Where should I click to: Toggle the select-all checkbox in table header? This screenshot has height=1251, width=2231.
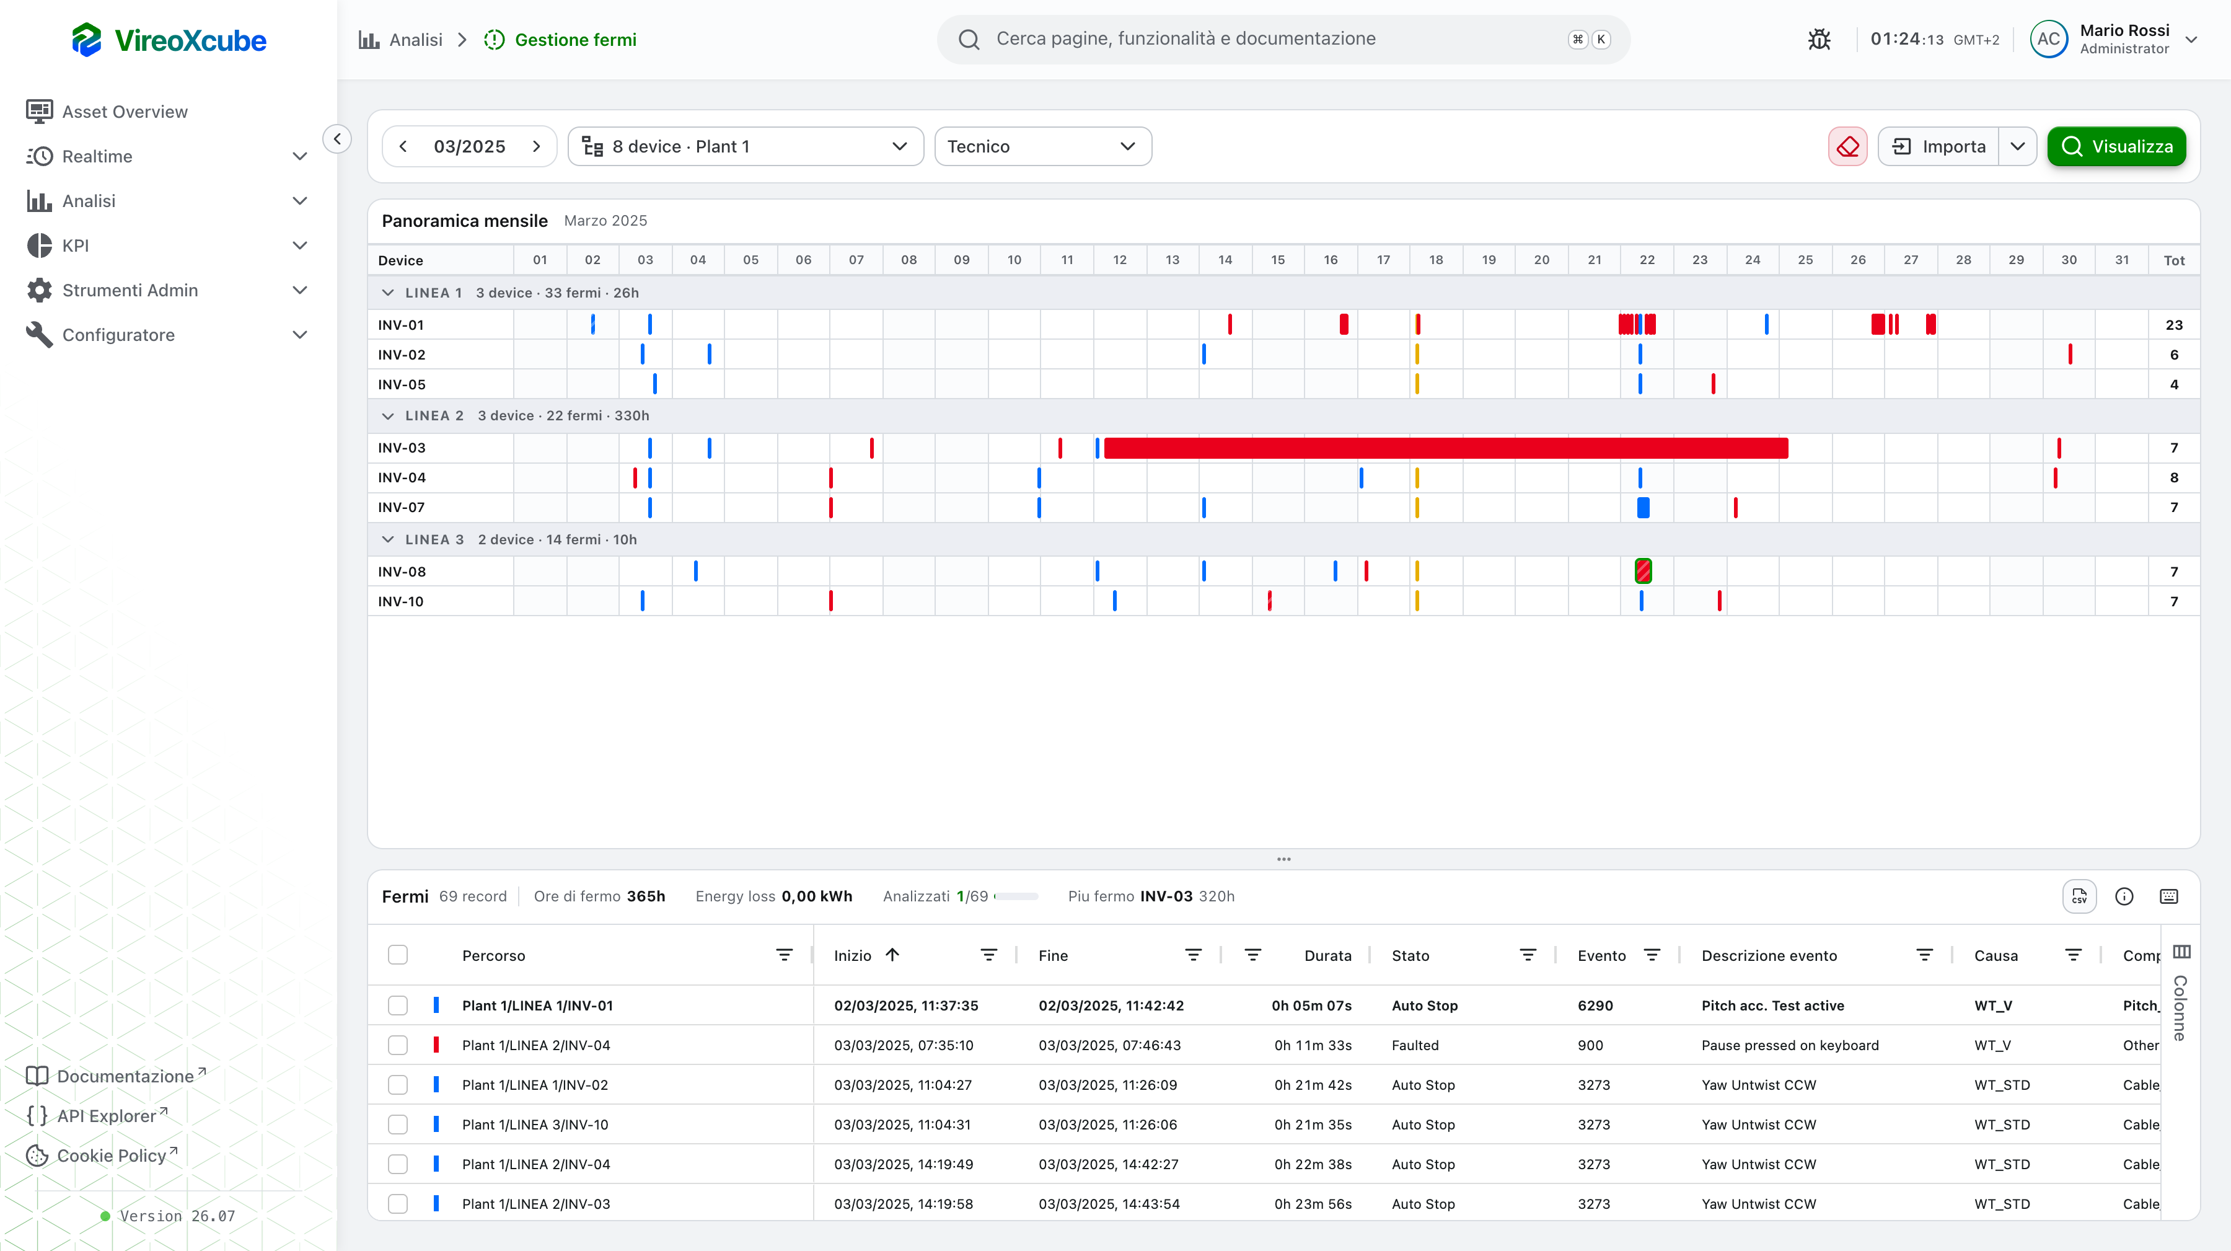pyautogui.click(x=397, y=955)
